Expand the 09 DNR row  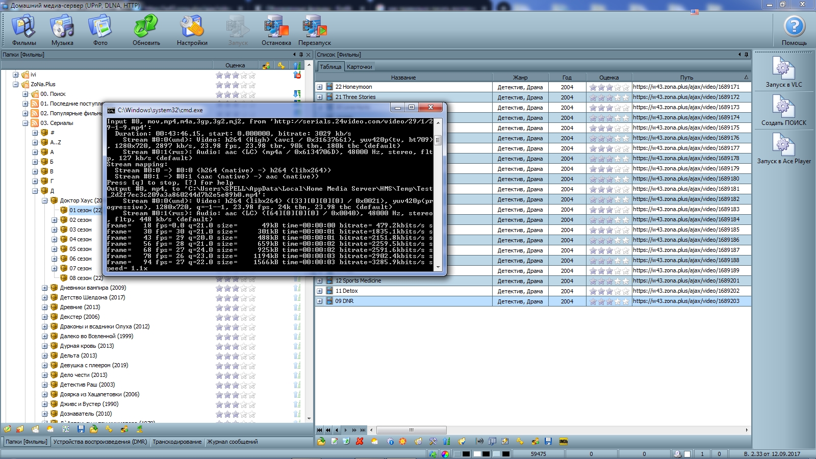[320, 301]
